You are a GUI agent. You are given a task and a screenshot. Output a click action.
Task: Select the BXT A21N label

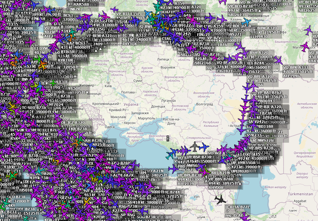point(221,173)
